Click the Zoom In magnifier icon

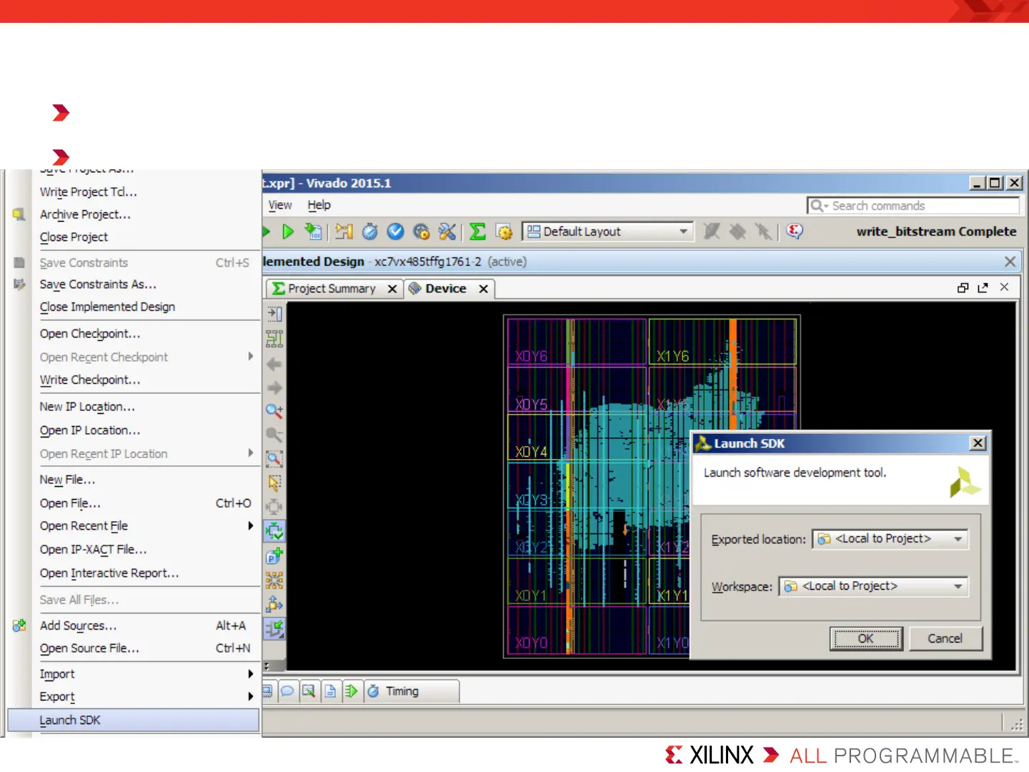click(274, 411)
